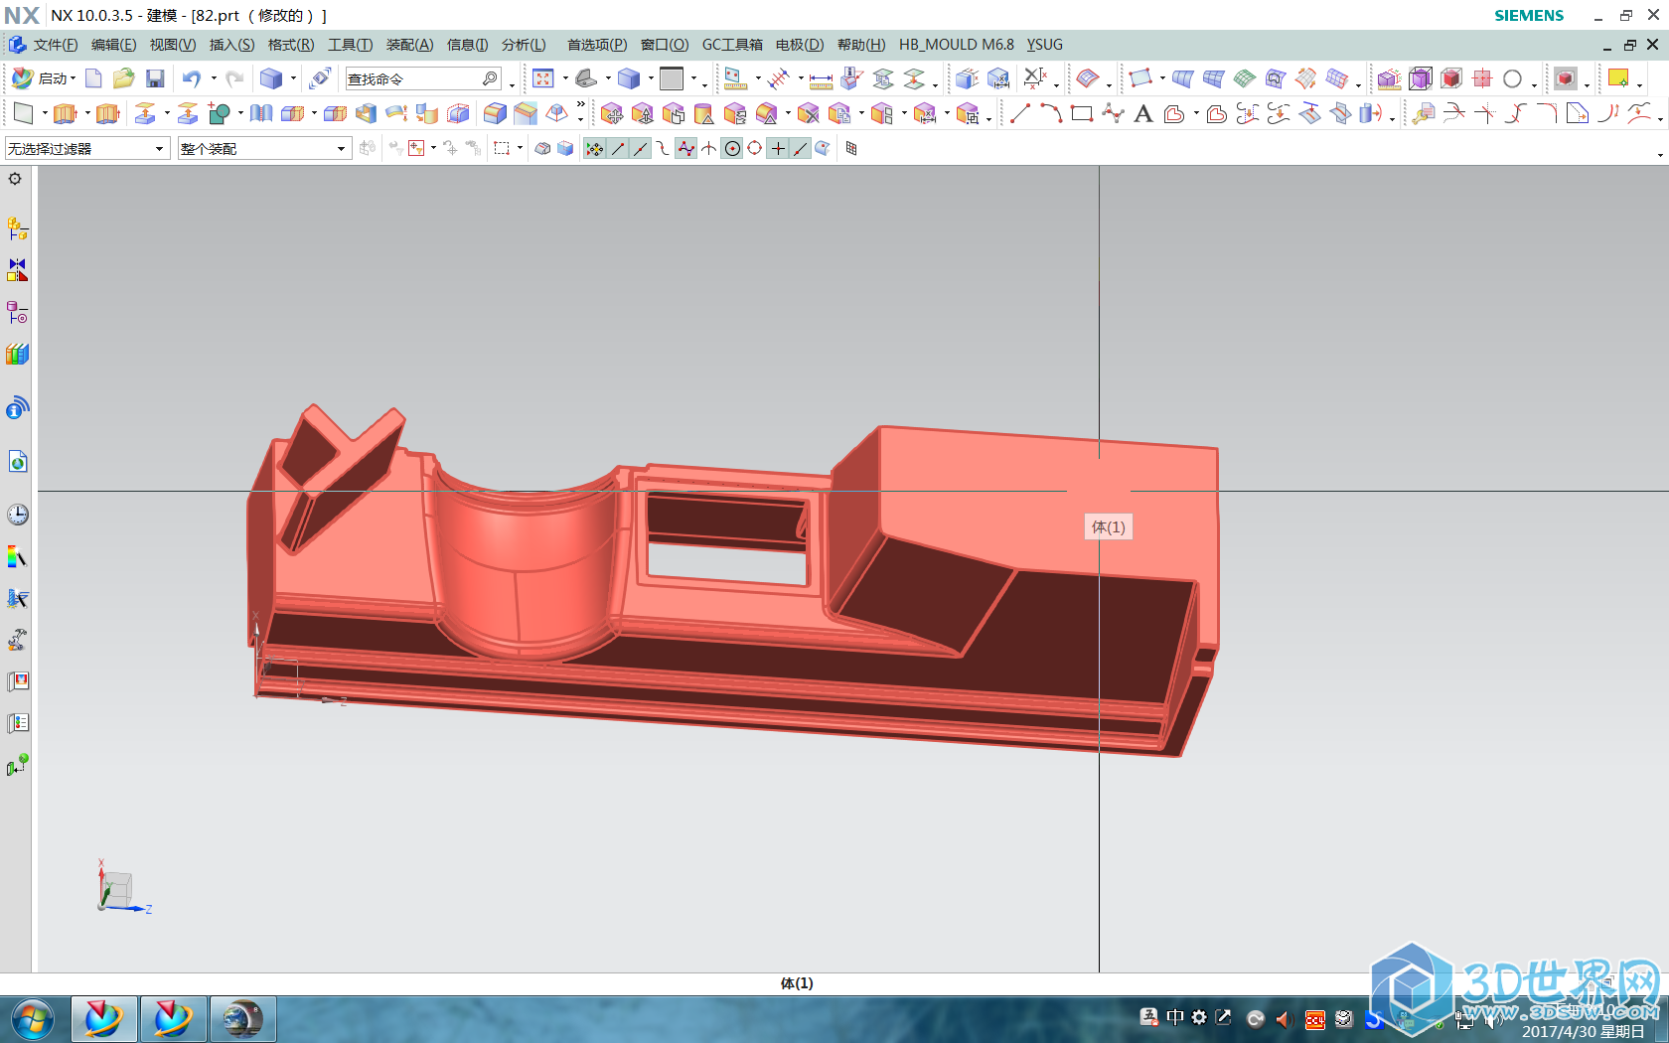Viewport: 1669px width, 1043px height.
Task: Select the Rectangle curve tool
Action: (1082, 113)
